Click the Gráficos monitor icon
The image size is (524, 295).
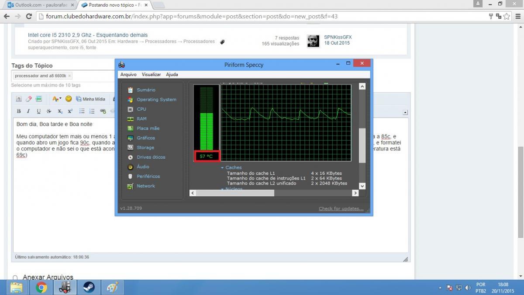[x=130, y=138]
